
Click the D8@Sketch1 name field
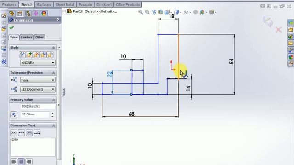coord(38,106)
